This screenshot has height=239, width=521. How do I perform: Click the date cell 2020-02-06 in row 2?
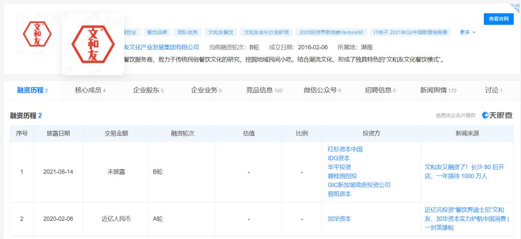[58, 219]
